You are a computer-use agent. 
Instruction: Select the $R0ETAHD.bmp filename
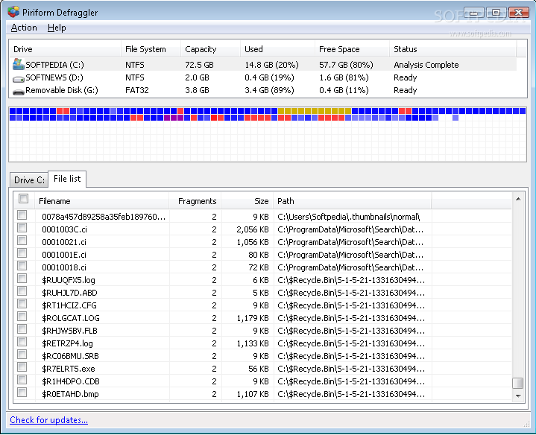pos(70,394)
